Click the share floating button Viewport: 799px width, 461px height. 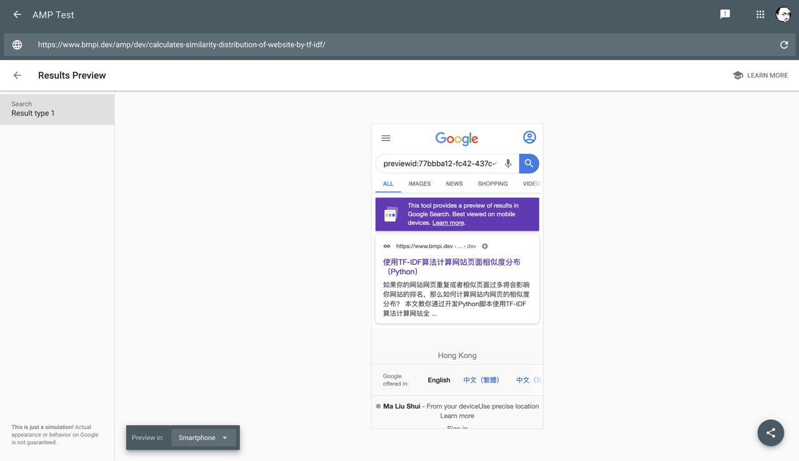coord(770,432)
